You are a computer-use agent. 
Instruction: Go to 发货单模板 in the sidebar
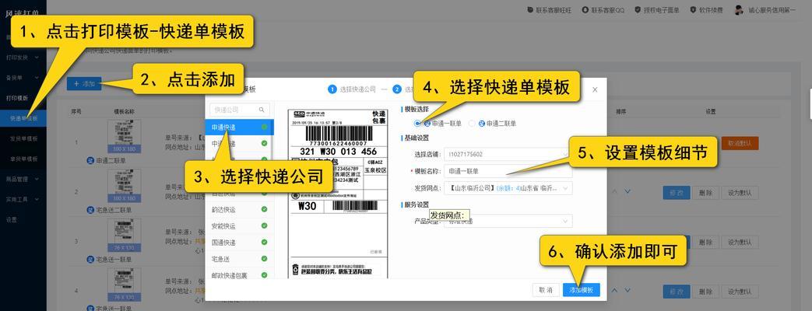click(x=23, y=138)
